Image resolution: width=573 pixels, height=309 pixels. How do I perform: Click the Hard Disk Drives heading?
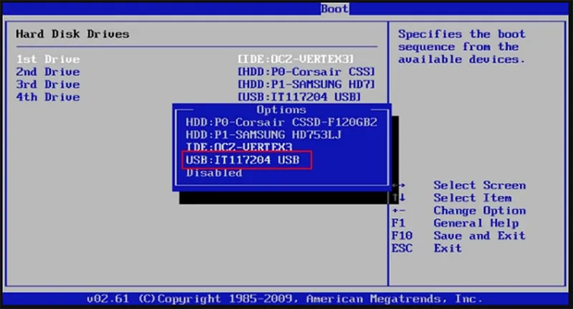[x=72, y=34]
